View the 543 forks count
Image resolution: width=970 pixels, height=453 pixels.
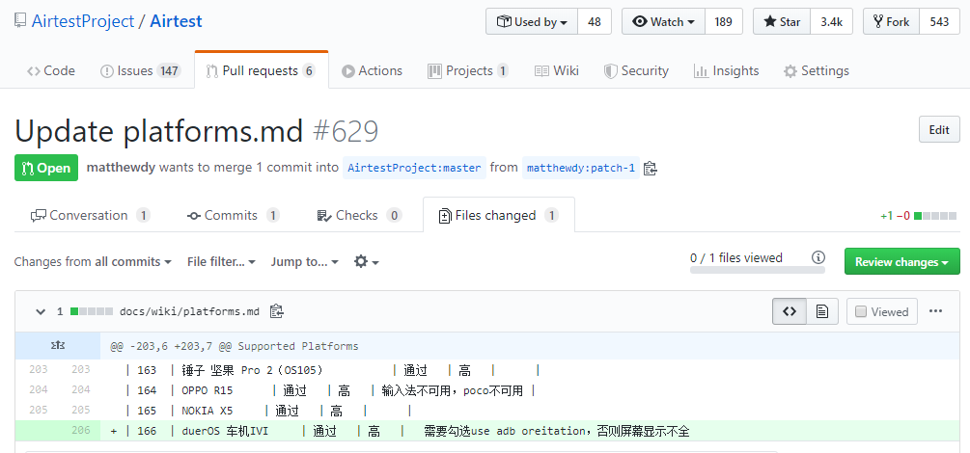click(939, 21)
